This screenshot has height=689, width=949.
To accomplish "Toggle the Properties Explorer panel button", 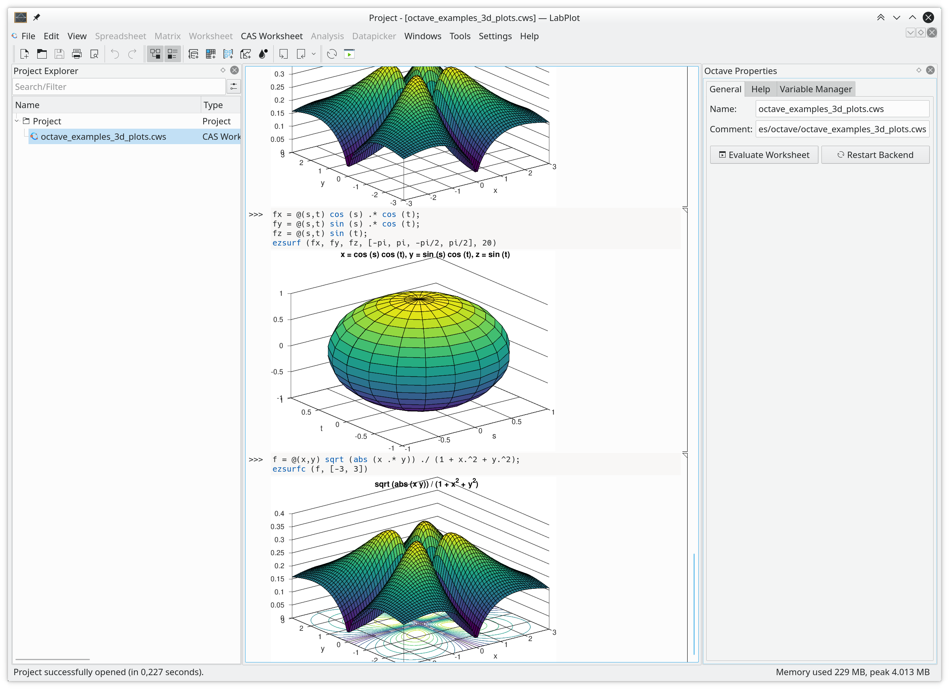I will coord(172,54).
